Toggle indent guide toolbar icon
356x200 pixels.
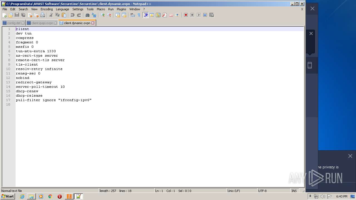[x=145, y=15]
